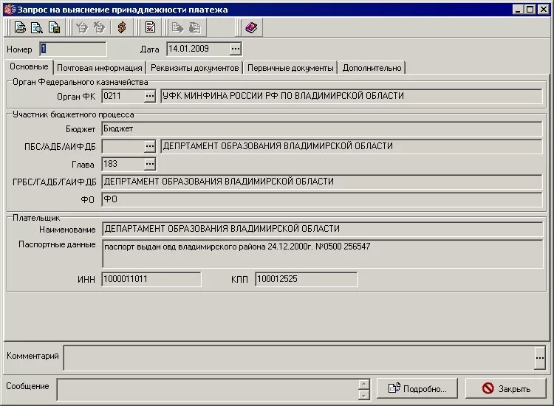Click the Плательщик Наименование field
554x406 pixels.
click(x=323, y=229)
